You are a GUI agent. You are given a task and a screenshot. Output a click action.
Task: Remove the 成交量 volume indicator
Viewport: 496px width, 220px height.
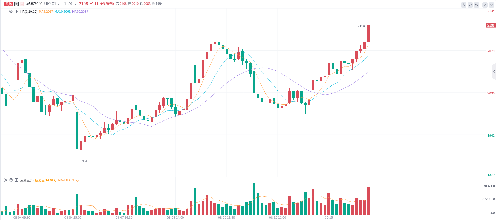tap(6, 180)
